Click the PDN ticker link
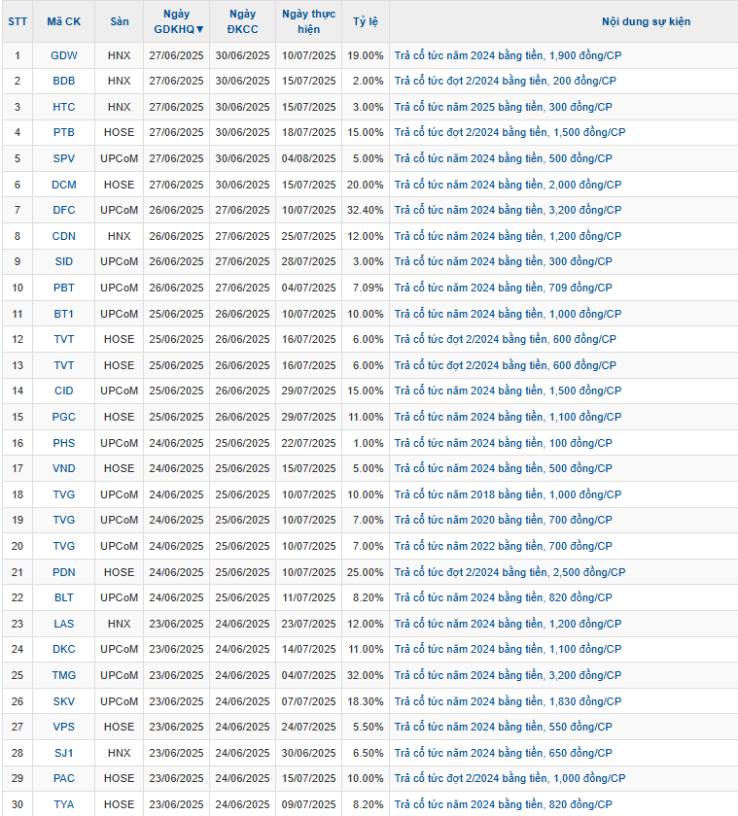Image resolution: width=738 pixels, height=816 pixels. coord(64,572)
